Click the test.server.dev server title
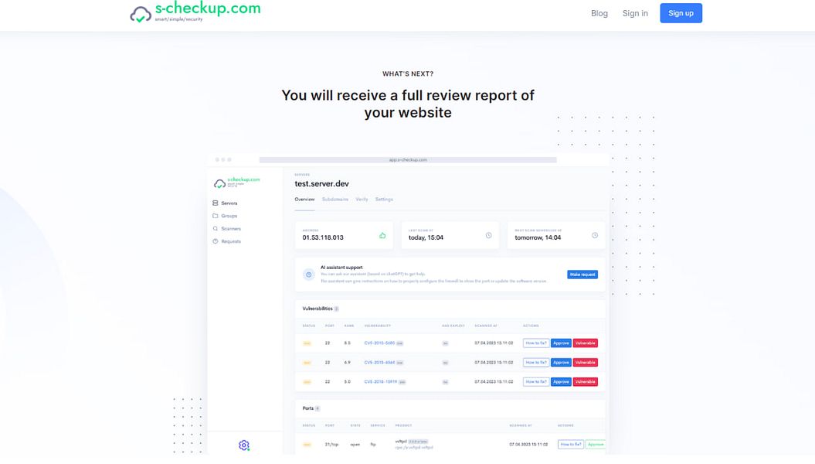Image resolution: width=815 pixels, height=464 pixels. pyautogui.click(x=321, y=183)
